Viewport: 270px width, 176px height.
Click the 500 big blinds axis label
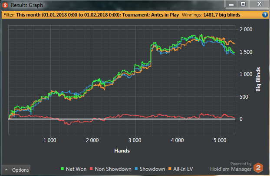[244, 97]
